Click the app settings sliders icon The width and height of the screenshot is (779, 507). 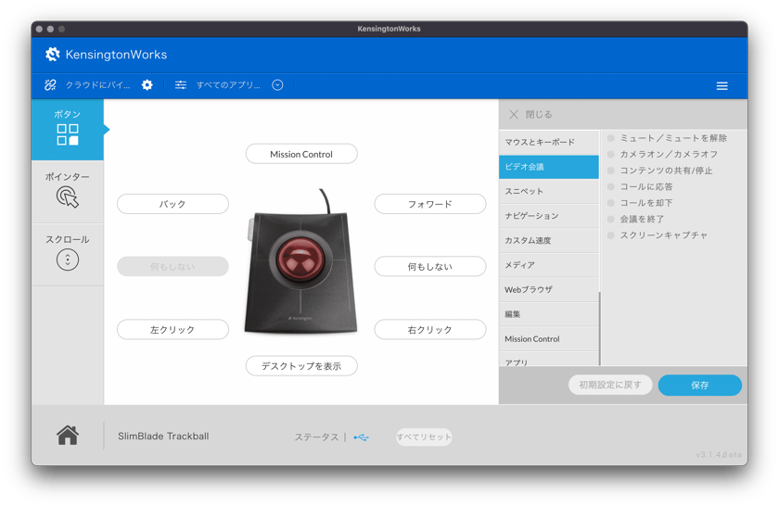(181, 85)
